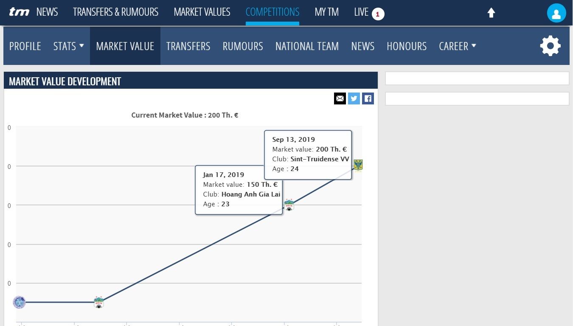Select the Sint-Truidense VV crest on the chart

(x=358, y=166)
